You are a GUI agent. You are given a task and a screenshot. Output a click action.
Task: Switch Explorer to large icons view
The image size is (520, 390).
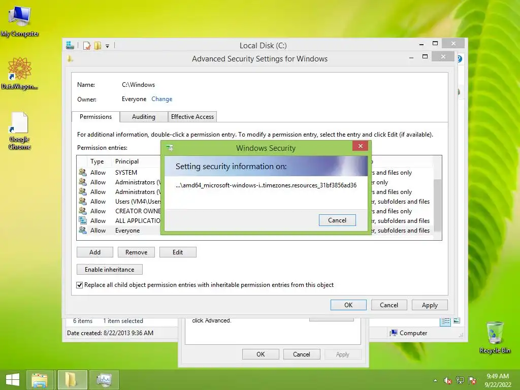[457, 320]
